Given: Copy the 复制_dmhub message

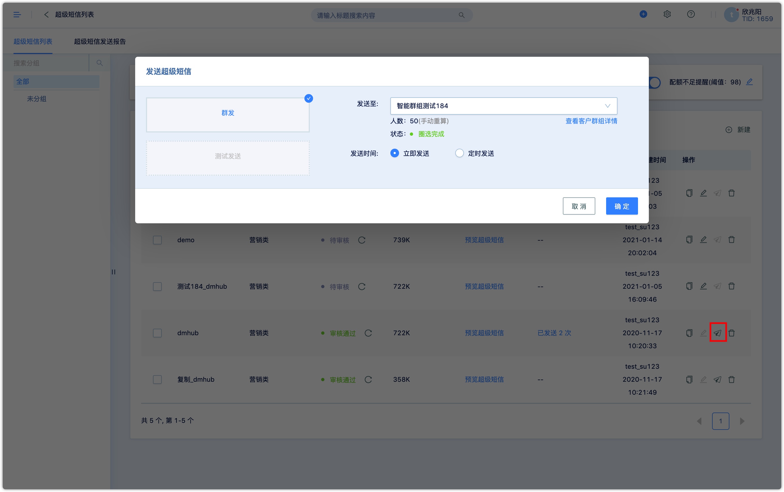Looking at the screenshot, I should [689, 380].
